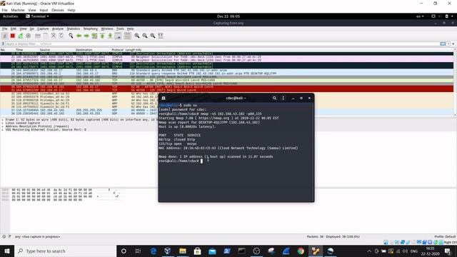
Task: Zoom in on packet list text
Action: point(137,36)
